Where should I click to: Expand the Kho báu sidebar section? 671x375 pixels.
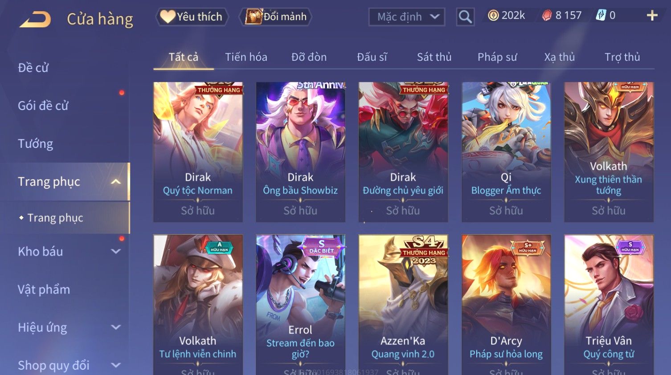pyautogui.click(x=116, y=252)
